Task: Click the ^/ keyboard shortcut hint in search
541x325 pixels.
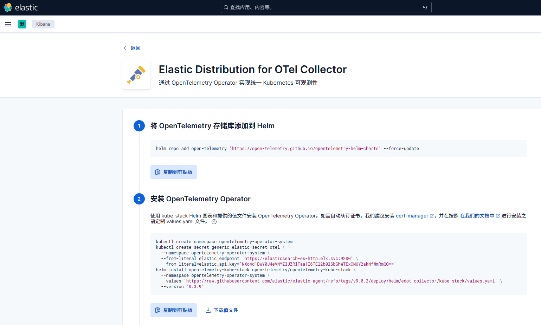Action: coord(425,7)
